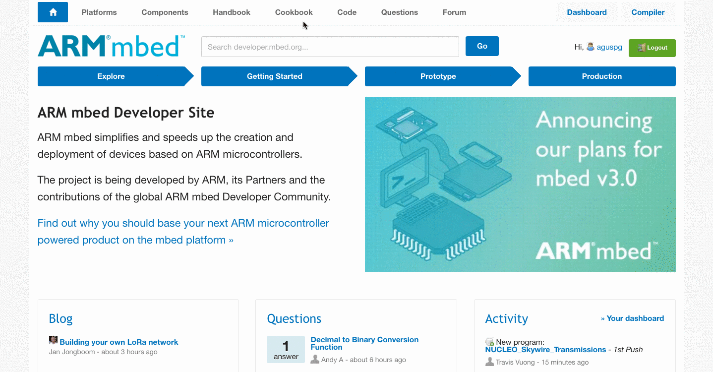Viewport: 713px width, 372px height.
Task: Open the Platforms menu
Action: pyautogui.click(x=99, y=12)
